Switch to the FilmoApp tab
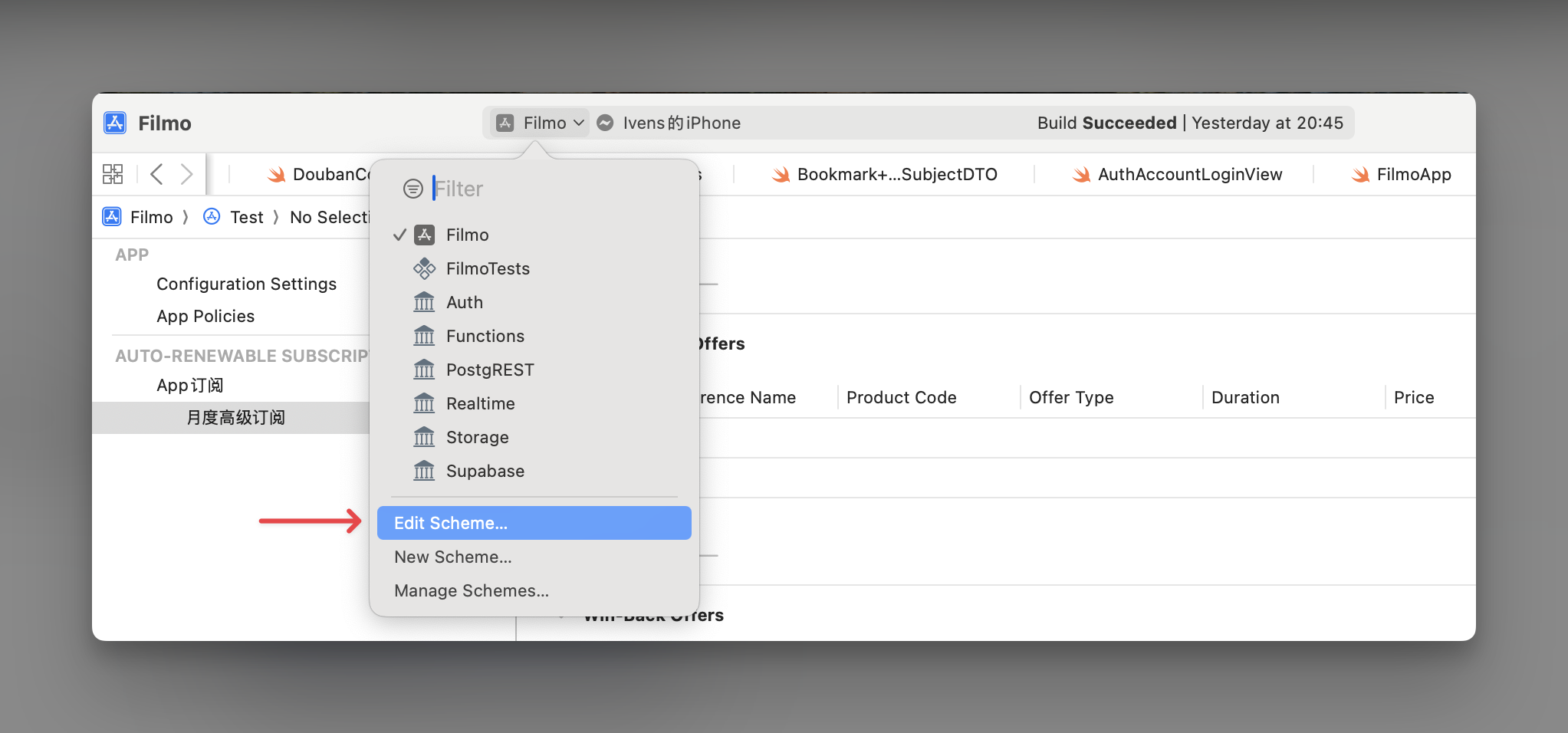1568x733 pixels. pos(1413,174)
